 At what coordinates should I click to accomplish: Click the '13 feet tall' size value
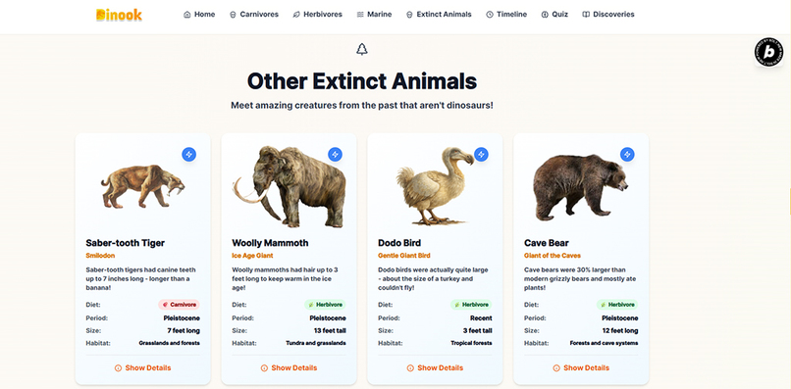pos(330,330)
